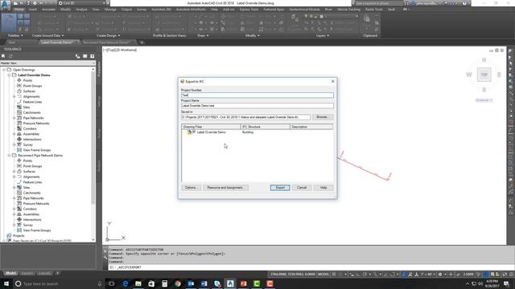This screenshot has height=289, width=515.
Task: Select Pipe Networks under Label Override Demo
Action: pos(34,118)
